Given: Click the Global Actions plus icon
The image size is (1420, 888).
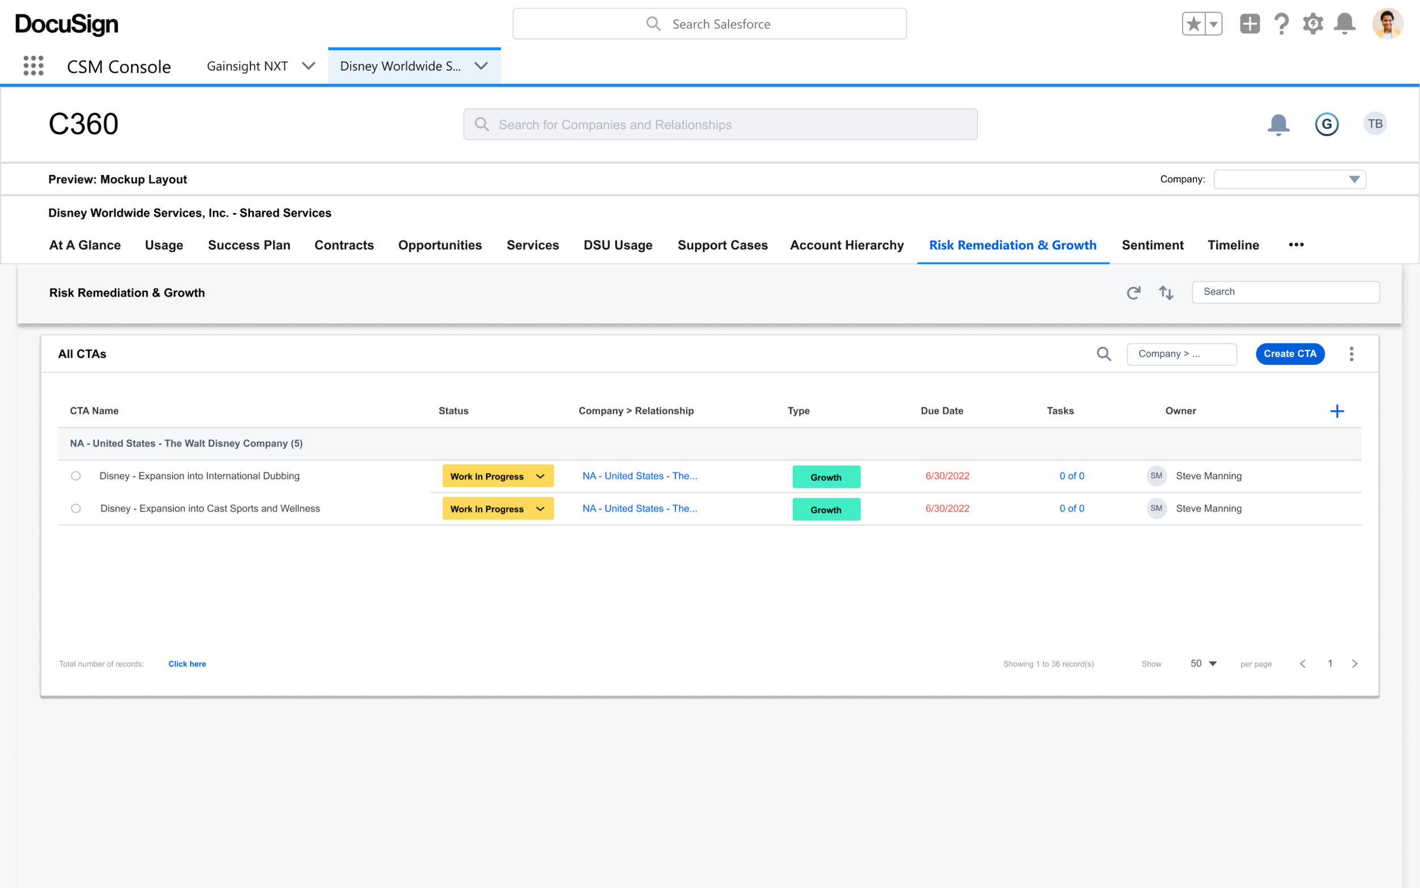Looking at the screenshot, I should (x=1249, y=24).
